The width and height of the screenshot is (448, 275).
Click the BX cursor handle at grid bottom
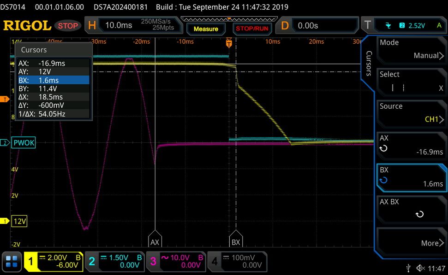tap(236, 239)
